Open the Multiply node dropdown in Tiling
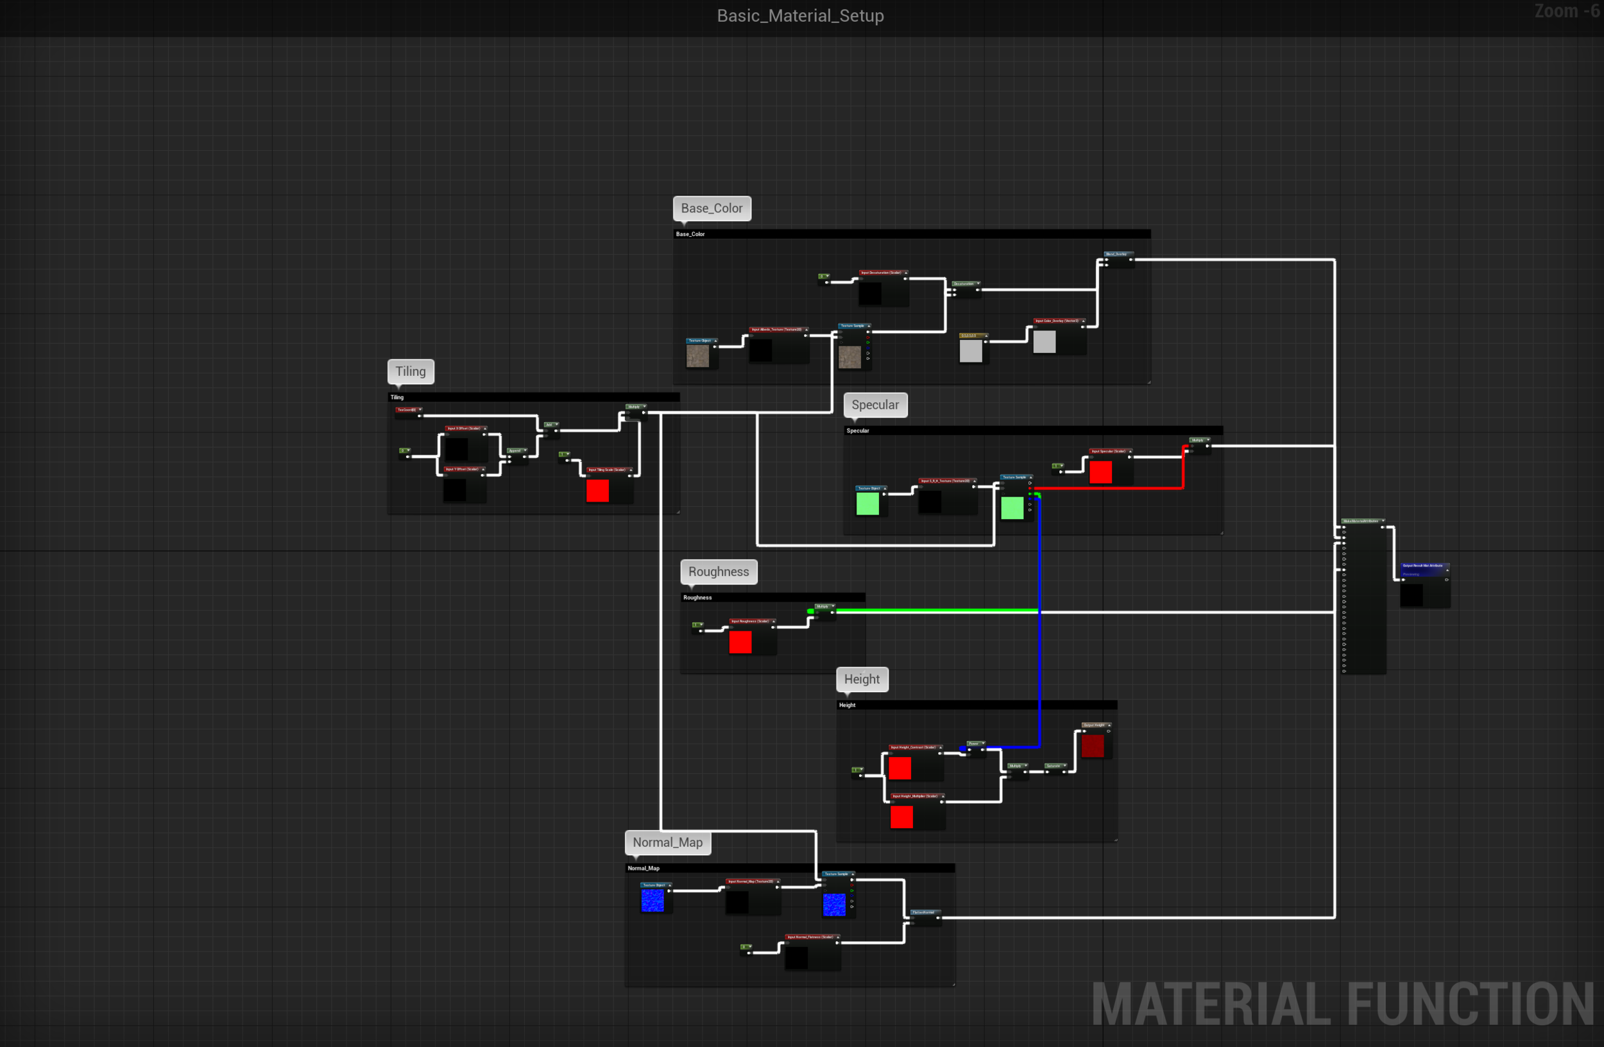 pos(645,406)
